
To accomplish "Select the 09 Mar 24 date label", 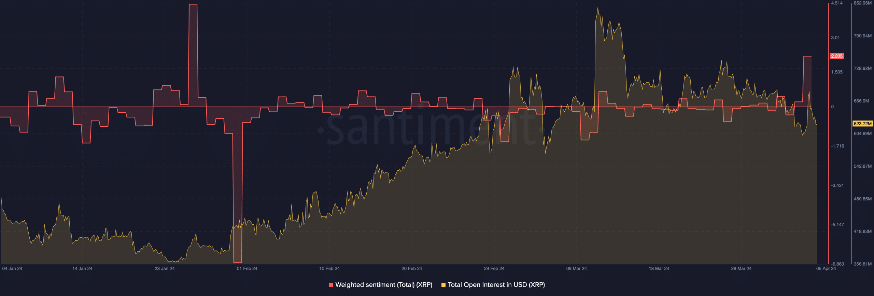I will 577,269.
